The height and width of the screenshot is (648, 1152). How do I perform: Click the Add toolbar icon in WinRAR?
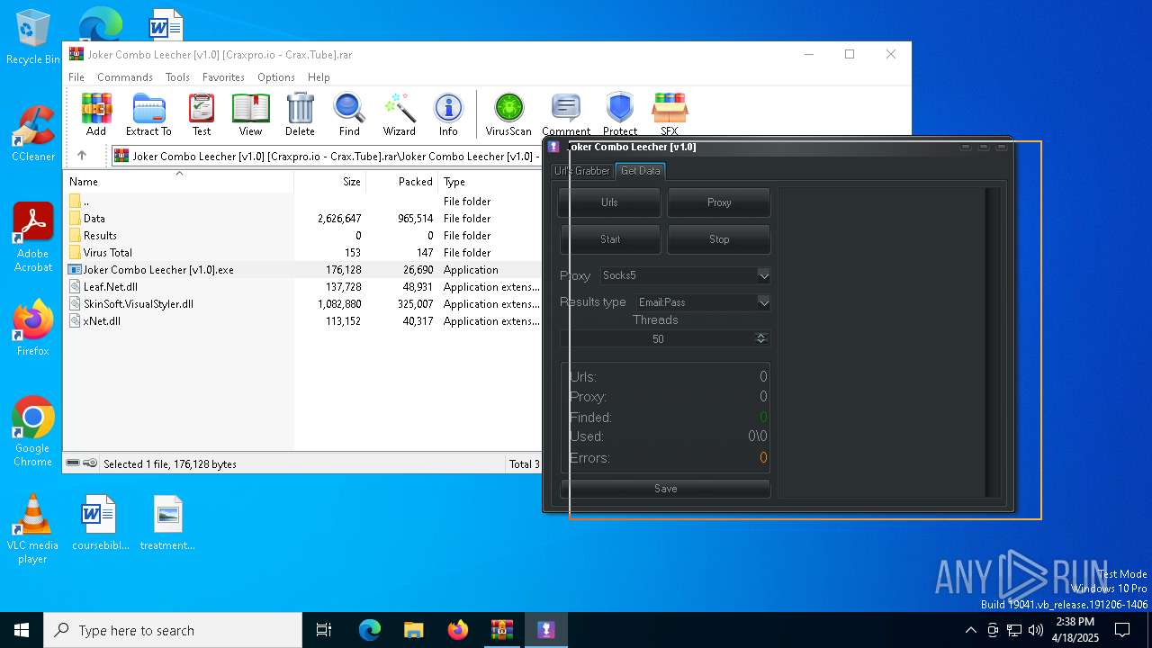coord(96,114)
